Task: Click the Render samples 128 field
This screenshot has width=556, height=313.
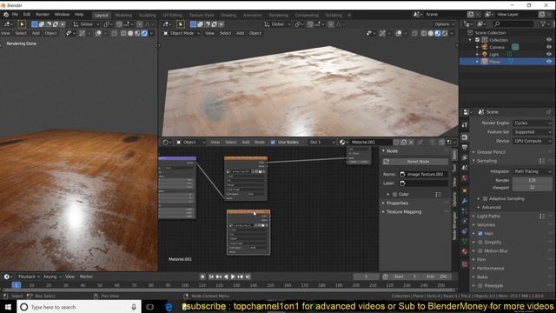Action: click(x=533, y=180)
